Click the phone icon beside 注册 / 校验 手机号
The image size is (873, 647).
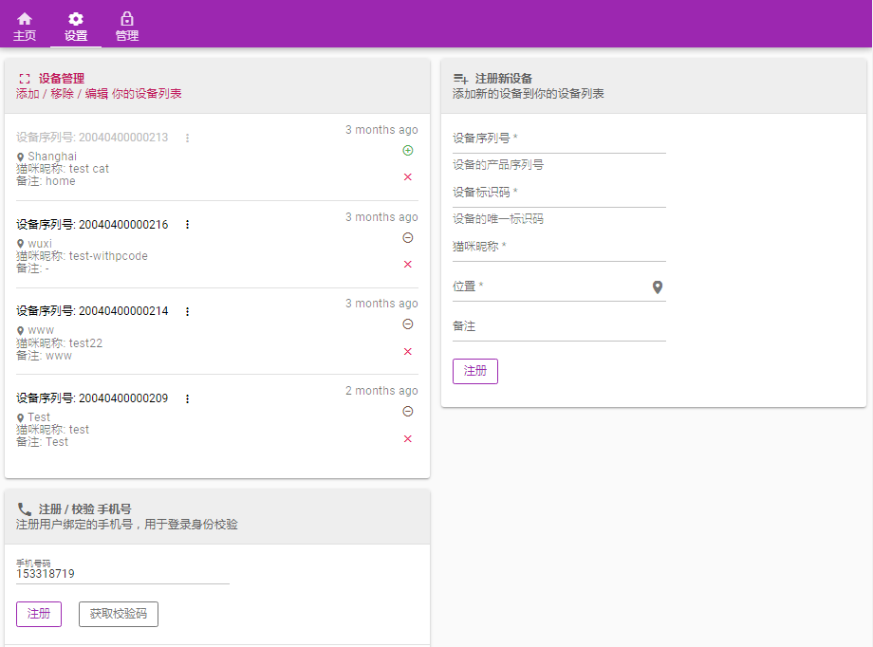pos(25,509)
